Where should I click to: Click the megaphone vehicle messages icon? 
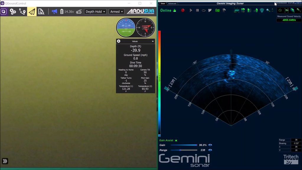pyautogui.click(x=54, y=12)
